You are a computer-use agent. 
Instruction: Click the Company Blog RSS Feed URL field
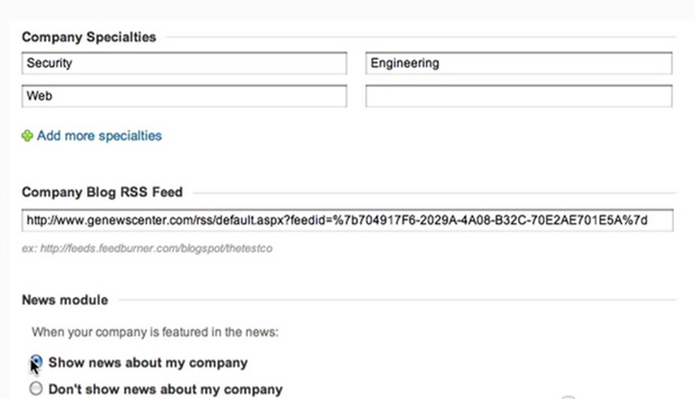click(346, 220)
